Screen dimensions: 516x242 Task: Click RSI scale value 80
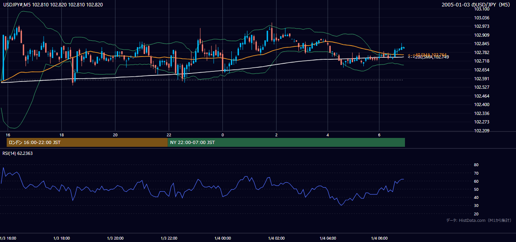coord(476,165)
